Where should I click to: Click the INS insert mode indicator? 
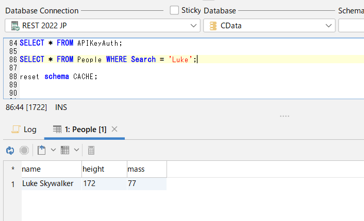pyautogui.click(x=61, y=107)
